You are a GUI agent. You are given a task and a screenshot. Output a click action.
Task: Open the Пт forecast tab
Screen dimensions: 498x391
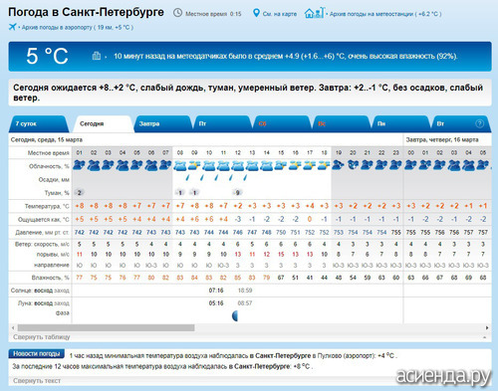(222, 123)
